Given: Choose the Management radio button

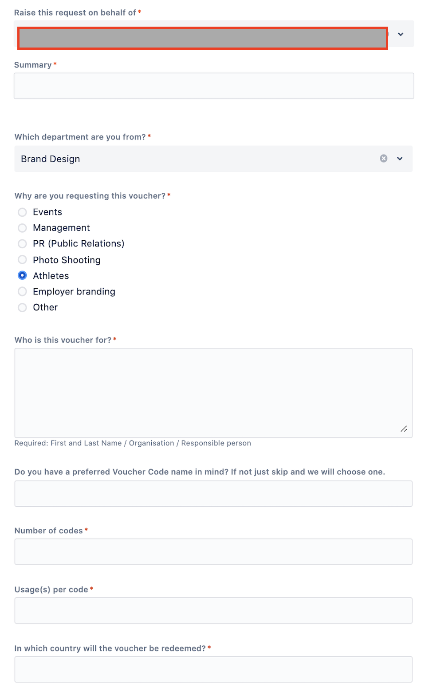Looking at the screenshot, I should [22, 228].
